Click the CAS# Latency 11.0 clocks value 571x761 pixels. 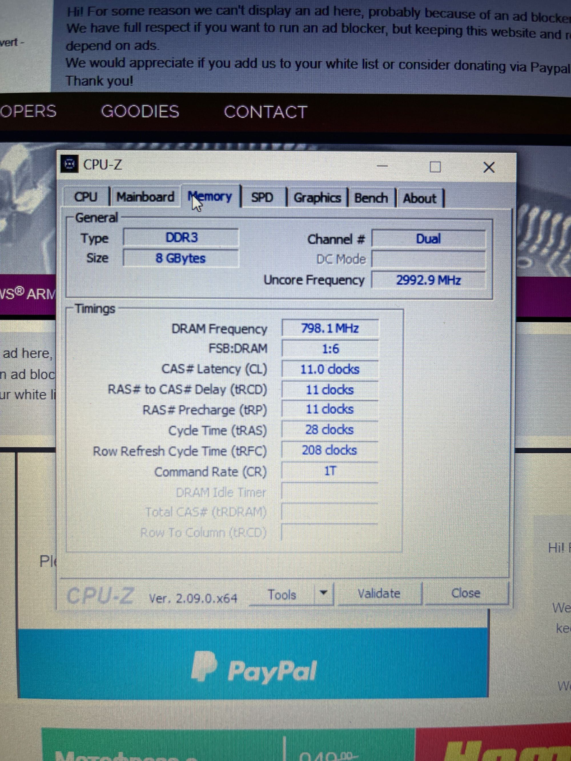[x=330, y=370]
